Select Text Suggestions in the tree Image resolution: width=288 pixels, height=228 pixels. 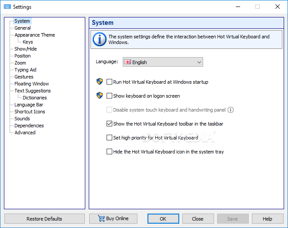(33, 91)
